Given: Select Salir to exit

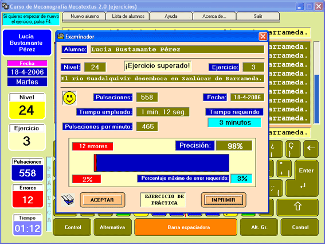Looking at the screenshot, I should click(258, 17).
